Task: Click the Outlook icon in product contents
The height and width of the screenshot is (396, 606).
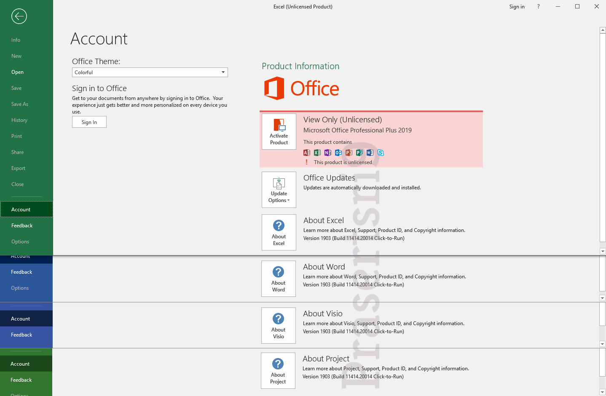Action: coord(338,153)
